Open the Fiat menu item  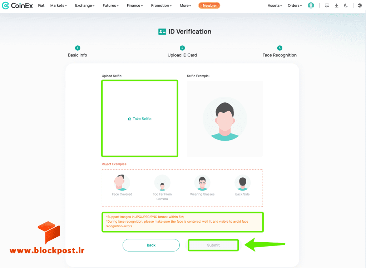pyautogui.click(x=41, y=5)
